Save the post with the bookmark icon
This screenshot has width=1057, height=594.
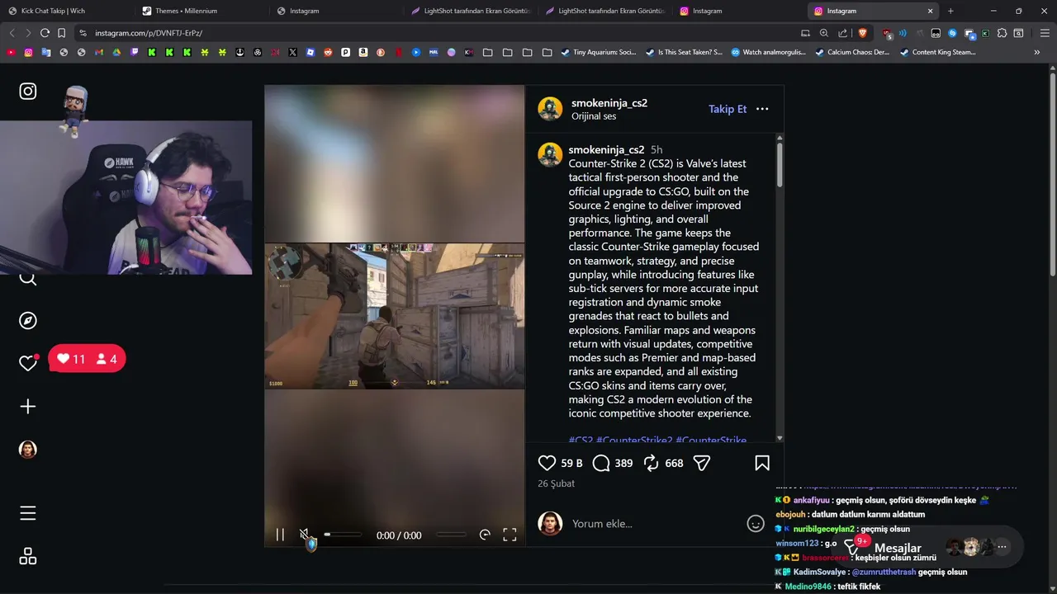click(762, 464)
